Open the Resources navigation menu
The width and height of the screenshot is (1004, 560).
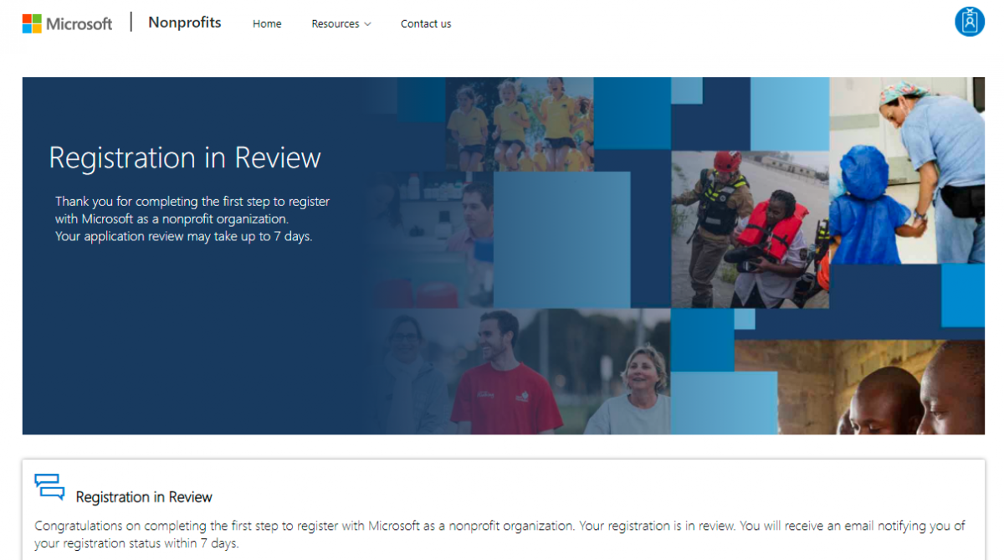[335, 24]
